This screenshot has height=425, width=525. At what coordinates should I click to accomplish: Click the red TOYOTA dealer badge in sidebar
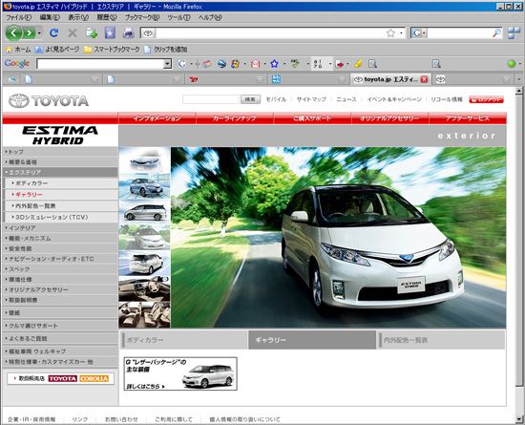(x=63, y=378)
